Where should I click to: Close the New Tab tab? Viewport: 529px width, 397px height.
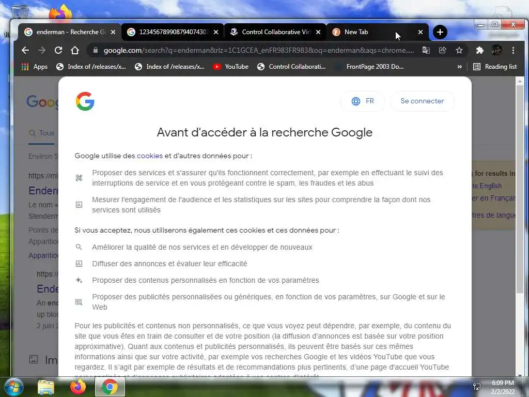(421, 32)
